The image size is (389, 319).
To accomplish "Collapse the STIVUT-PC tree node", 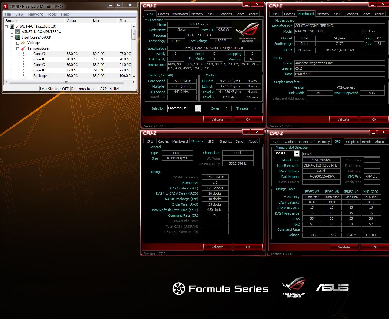I will tap(6, 27).
